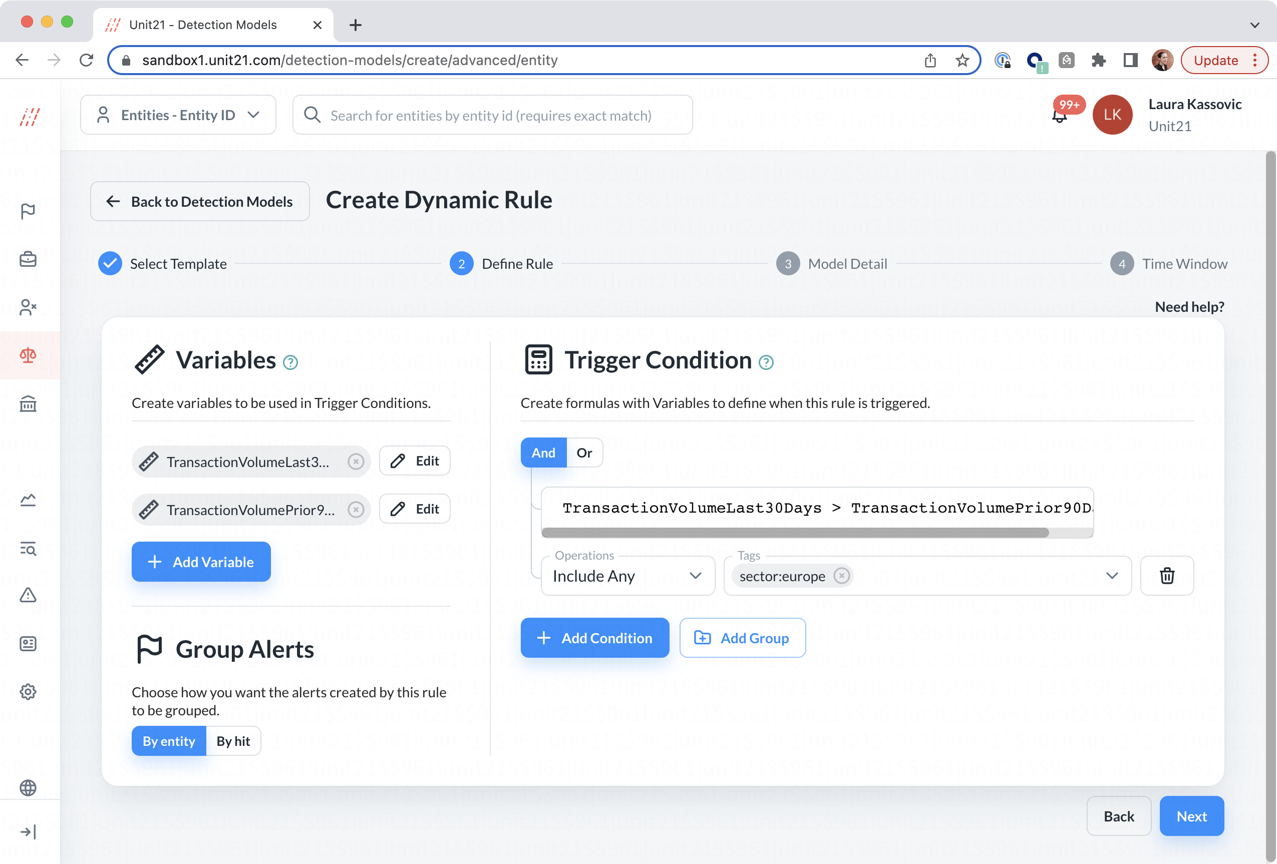Open Entities - Entity ID search type dropdown
This screenshot has width=1277, height=864.
click(x=178, y=115)
